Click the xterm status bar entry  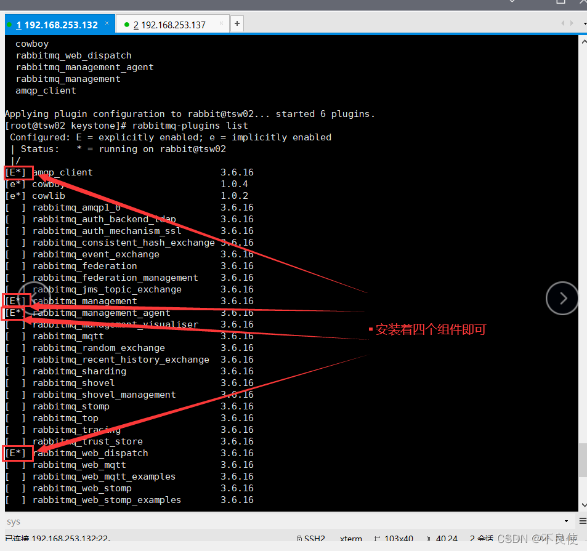pos(350,539)
